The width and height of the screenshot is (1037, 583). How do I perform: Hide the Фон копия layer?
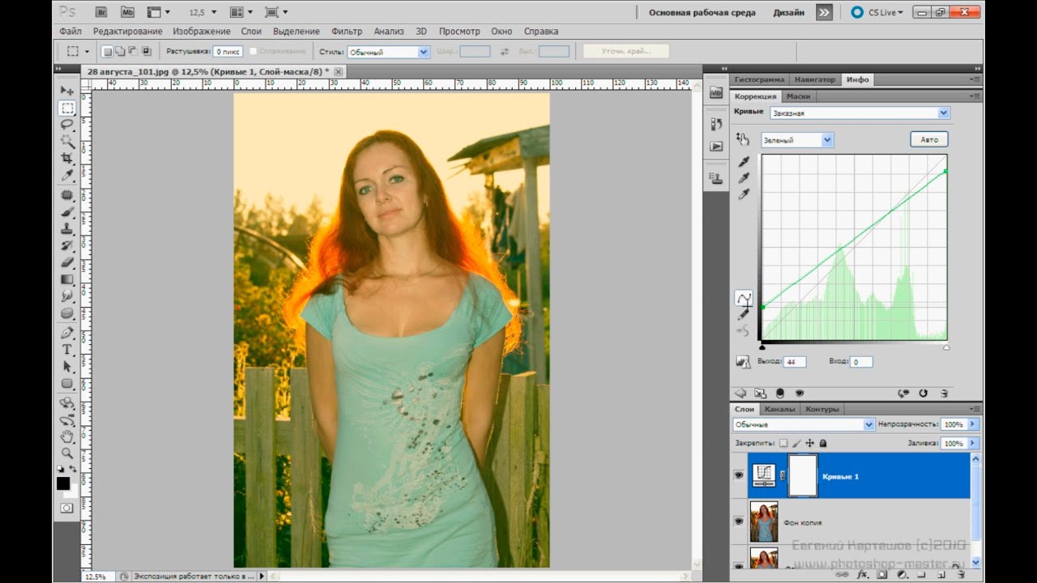738,522
